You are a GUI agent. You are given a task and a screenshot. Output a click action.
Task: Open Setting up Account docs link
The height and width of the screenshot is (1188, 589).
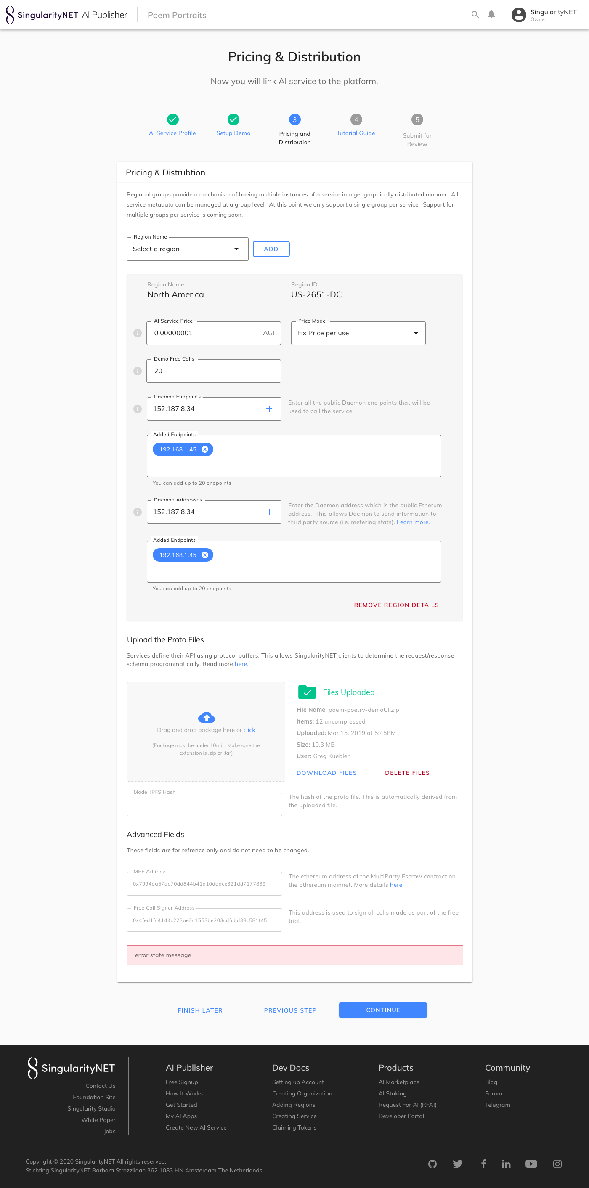[x=298, y=1082]
